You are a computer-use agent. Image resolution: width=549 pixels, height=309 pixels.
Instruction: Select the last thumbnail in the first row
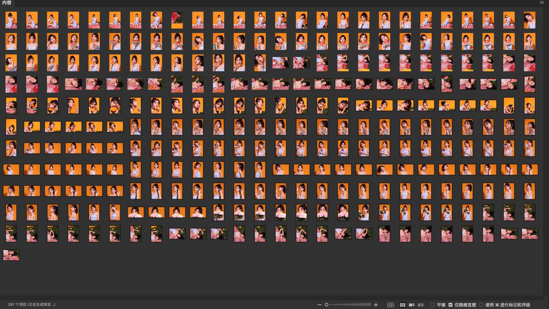point(530,20)
